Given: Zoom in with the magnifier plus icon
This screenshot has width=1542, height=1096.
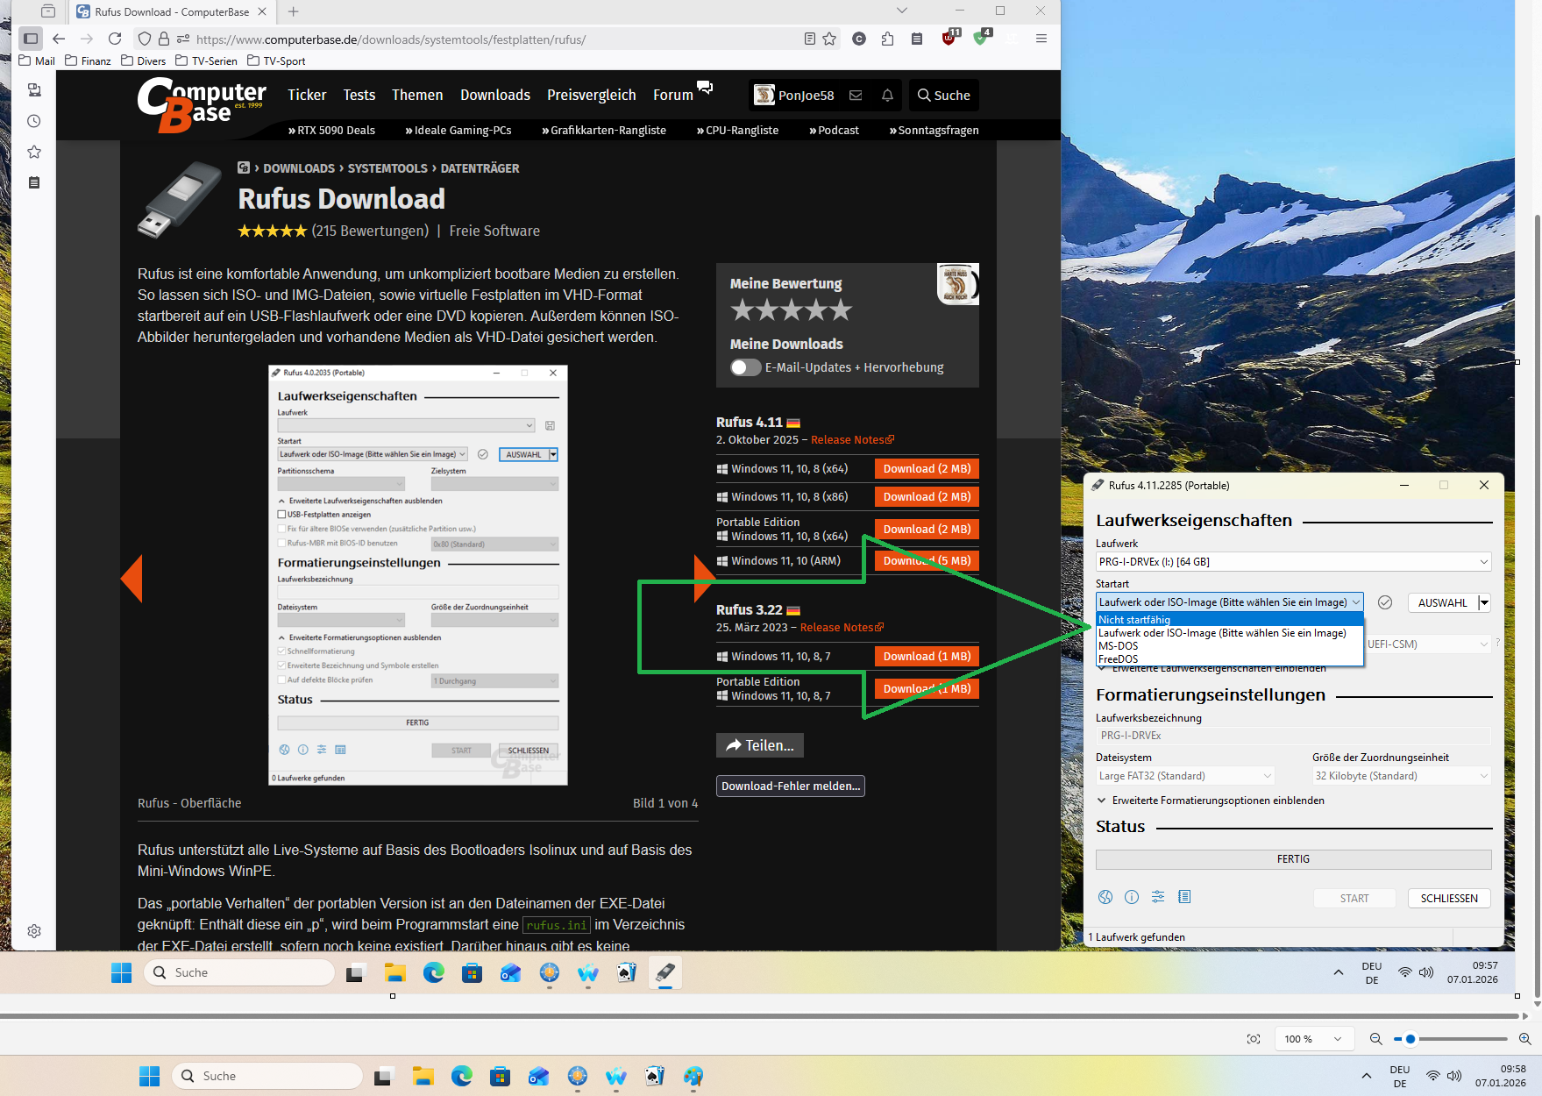Looking at the screenshot, I should 1525,1039.
